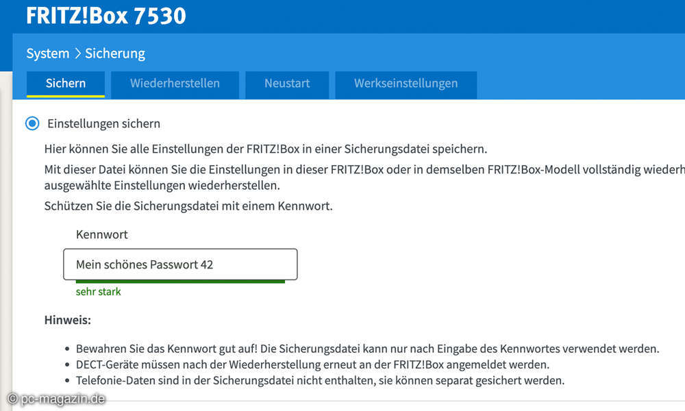Screen dimensions: 685x411
Task: Click the System breadcrumb link
Action: (48, 53)
